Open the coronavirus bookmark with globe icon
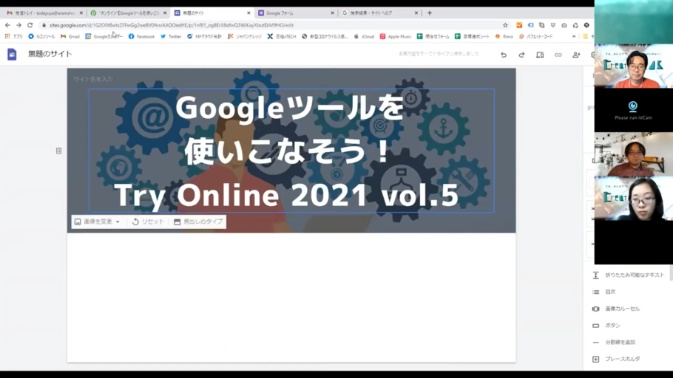The width and height of the screenshot is (673, 378). click(x=325, y=36)
